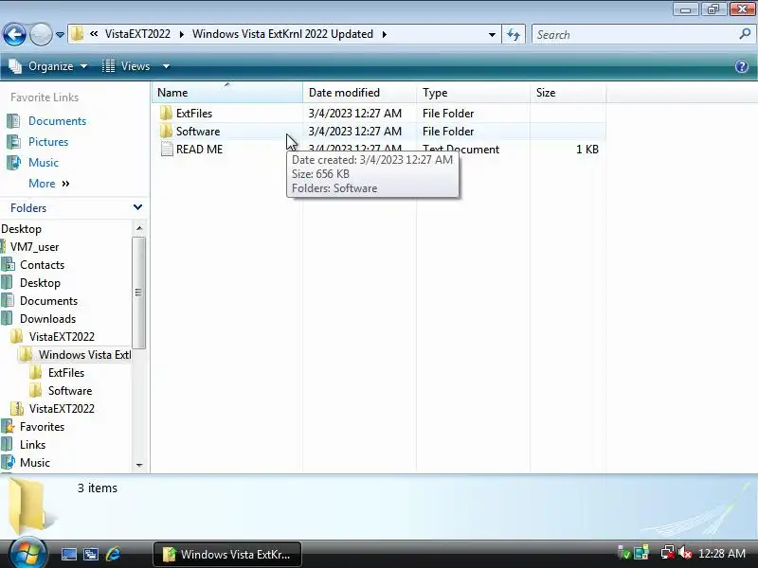758x568 pixels.
Task: Launch Internet Explorer from quick launch
Action: pos(113,554)
